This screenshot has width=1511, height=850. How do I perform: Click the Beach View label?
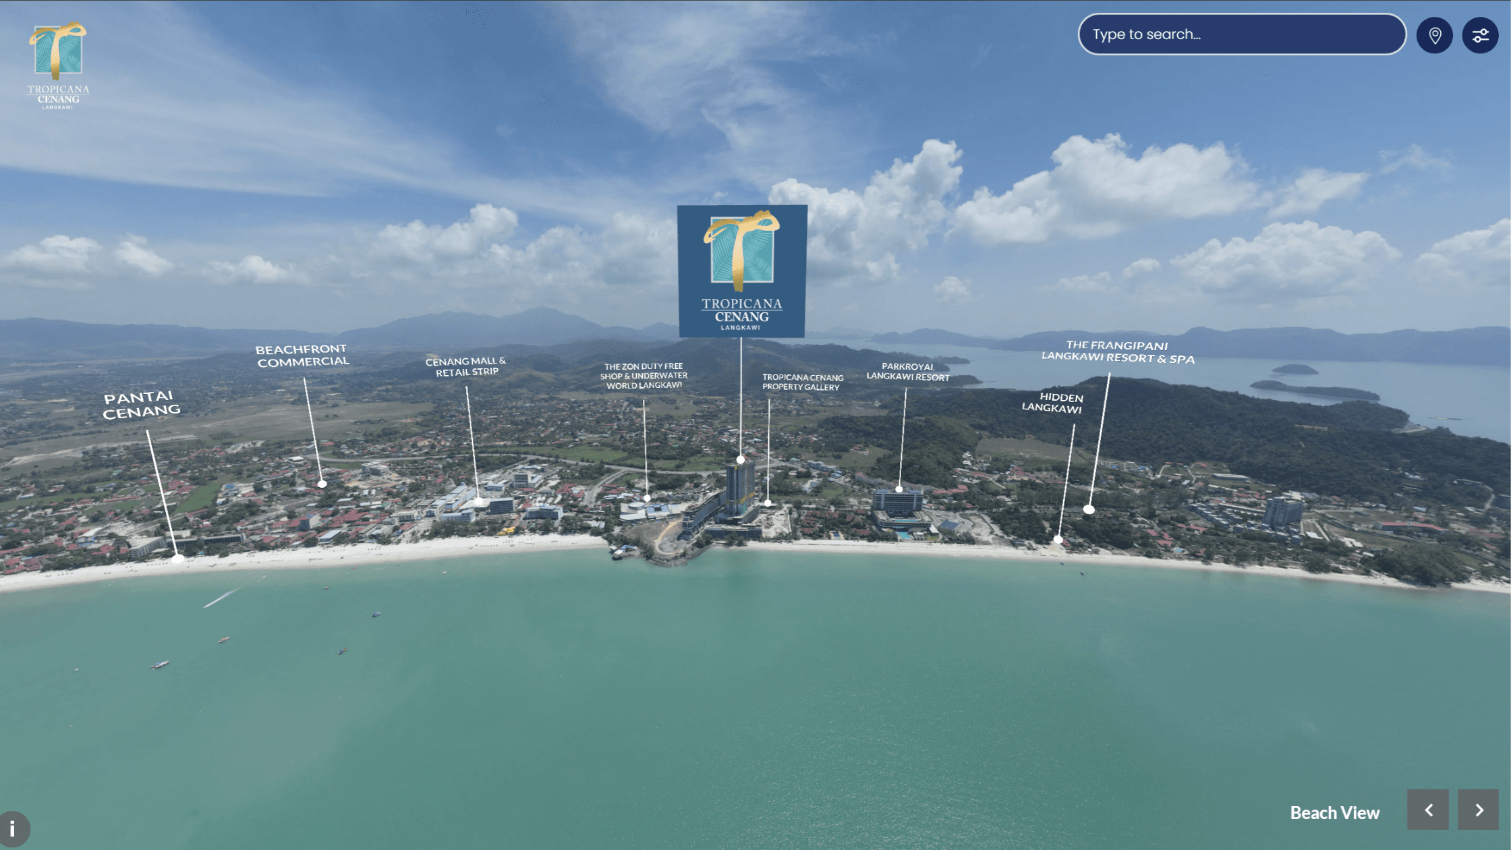1335,812
